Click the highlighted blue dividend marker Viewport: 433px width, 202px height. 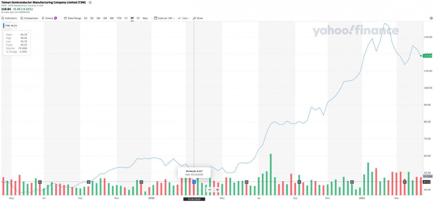click(x=194, y=182)
